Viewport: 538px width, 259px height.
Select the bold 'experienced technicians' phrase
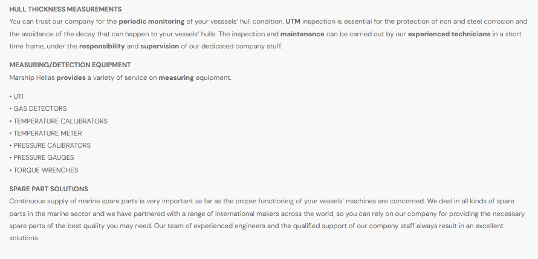[449, 34]
